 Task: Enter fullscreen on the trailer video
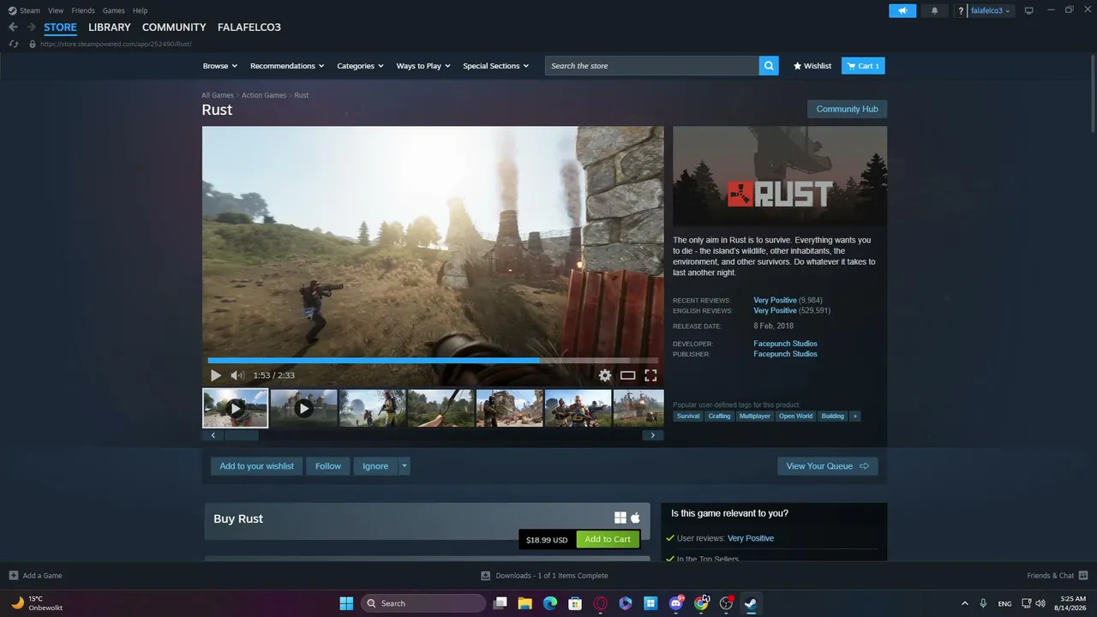650,375
